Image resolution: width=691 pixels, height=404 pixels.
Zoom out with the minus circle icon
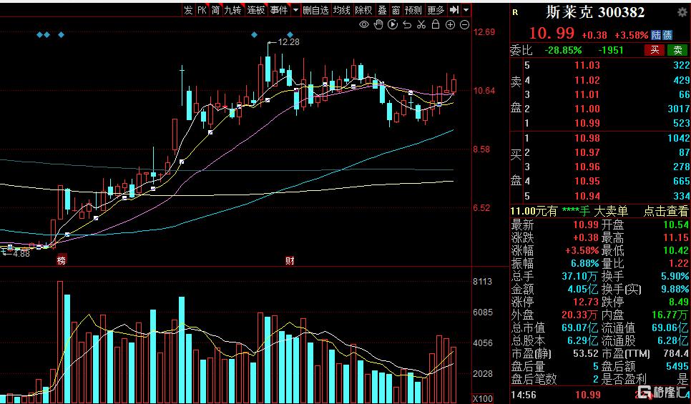point(464,25)
